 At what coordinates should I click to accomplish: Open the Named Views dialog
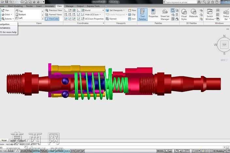tap(54, 14)
